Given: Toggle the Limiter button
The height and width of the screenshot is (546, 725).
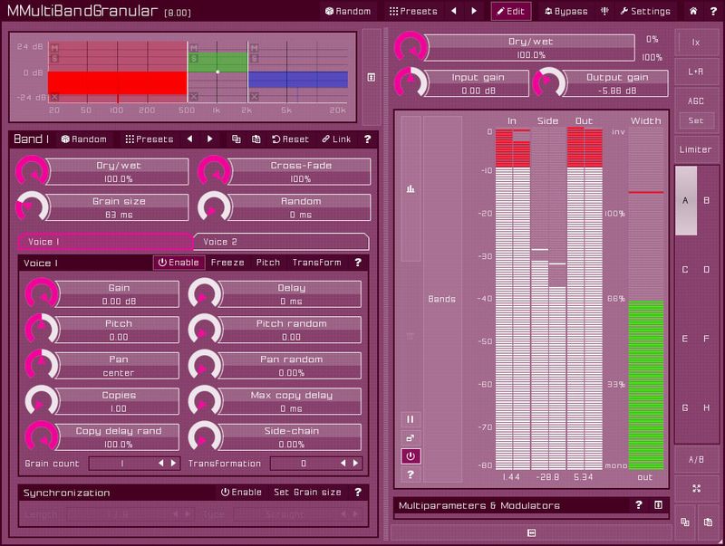Looking at the screenshot, I should pos(695,149).
